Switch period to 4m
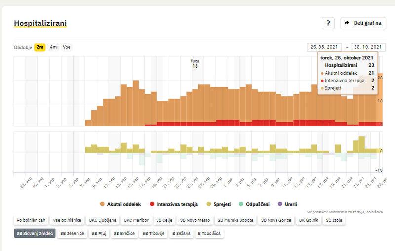 [53, 47]
